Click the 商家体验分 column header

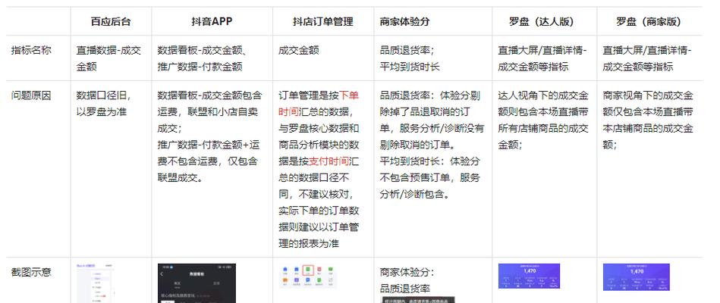click(x=404, y=21)
